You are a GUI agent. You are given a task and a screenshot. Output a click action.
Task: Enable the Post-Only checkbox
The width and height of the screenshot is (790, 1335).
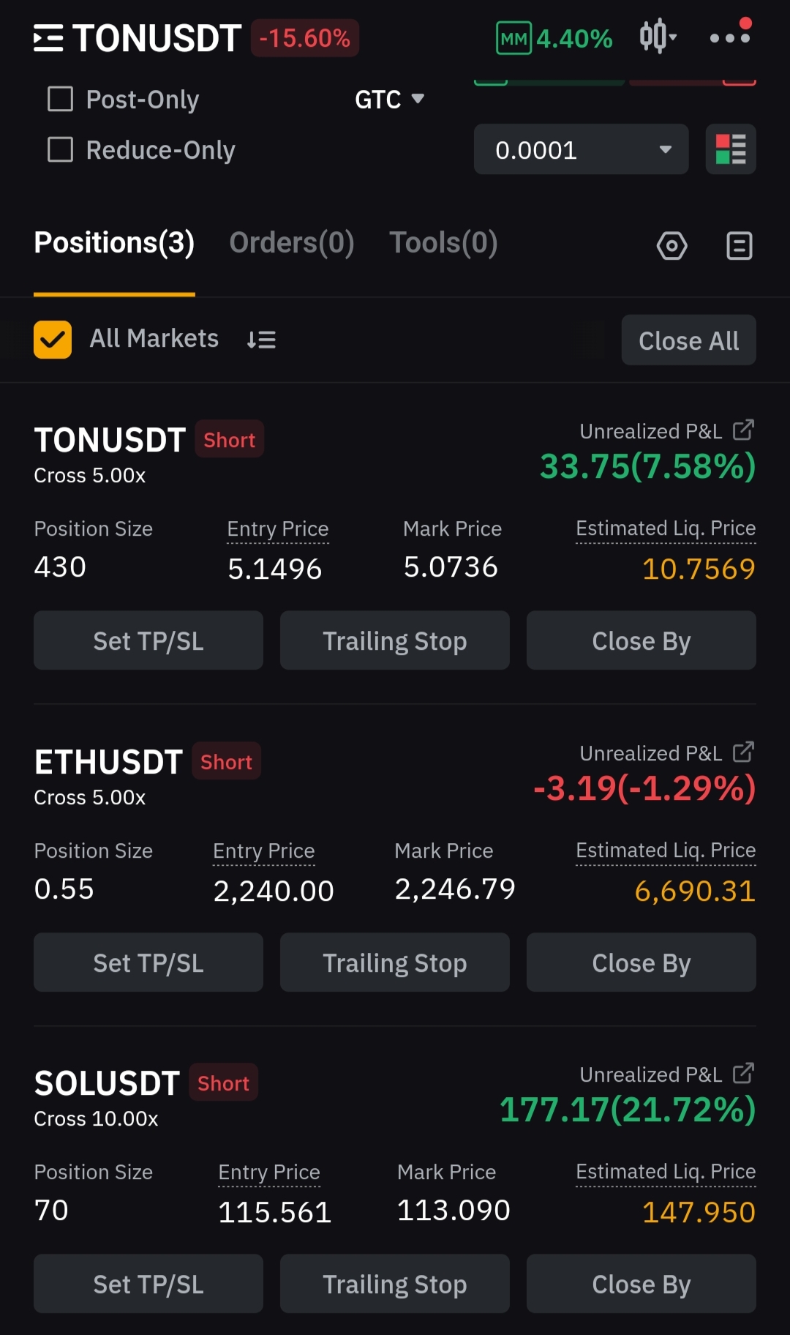click(x=60, y=99)
